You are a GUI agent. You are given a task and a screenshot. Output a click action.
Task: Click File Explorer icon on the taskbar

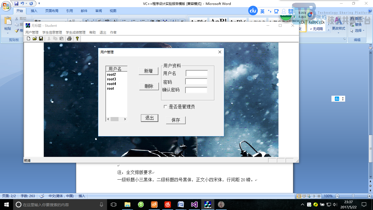127,204
